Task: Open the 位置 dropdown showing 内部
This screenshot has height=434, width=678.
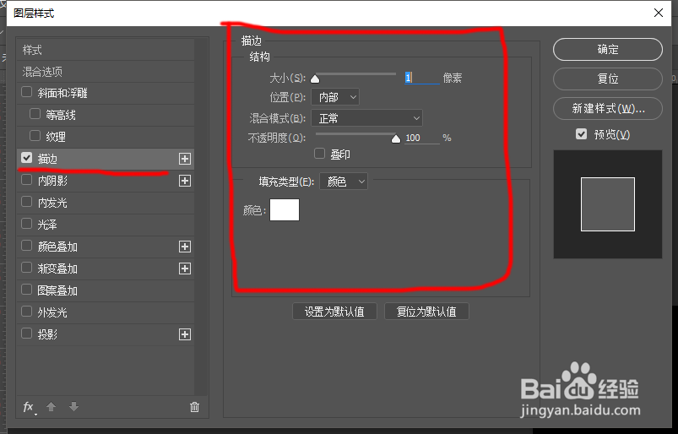Action: pos(335,97)
